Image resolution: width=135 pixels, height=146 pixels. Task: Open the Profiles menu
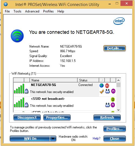(x=48, y=11)
